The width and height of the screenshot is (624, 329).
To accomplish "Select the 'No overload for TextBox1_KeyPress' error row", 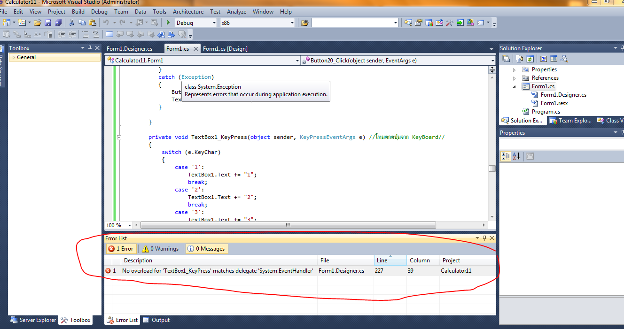I will (x=300, y=271).
